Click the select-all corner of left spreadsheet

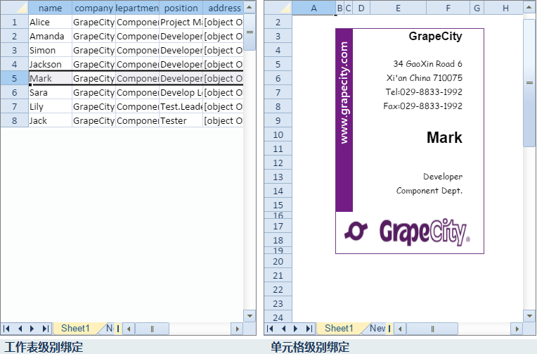(x=14, y=8)
